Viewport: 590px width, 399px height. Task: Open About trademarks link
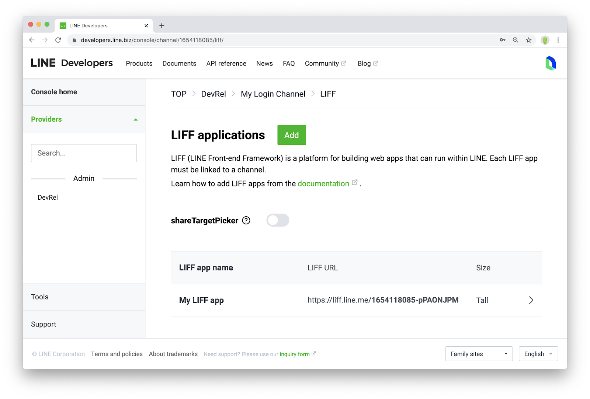(x=173, y=354)
